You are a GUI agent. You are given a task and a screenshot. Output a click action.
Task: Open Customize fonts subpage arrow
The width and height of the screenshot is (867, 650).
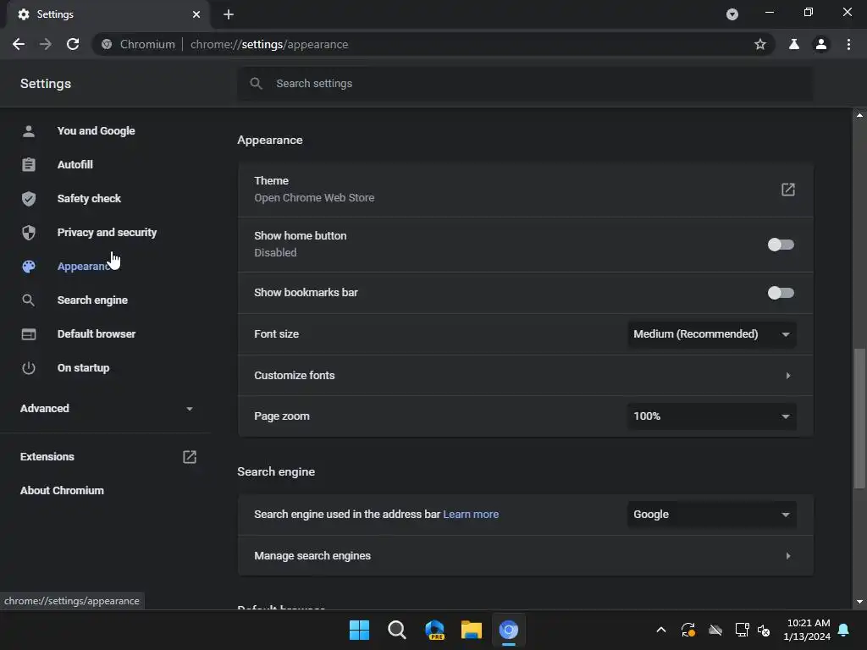(x=788, y=376)
